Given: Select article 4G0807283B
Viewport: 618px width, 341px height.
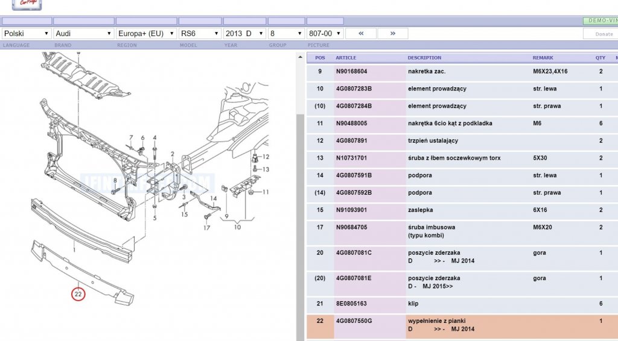Looking at the screenshot, I should point(354,89).
